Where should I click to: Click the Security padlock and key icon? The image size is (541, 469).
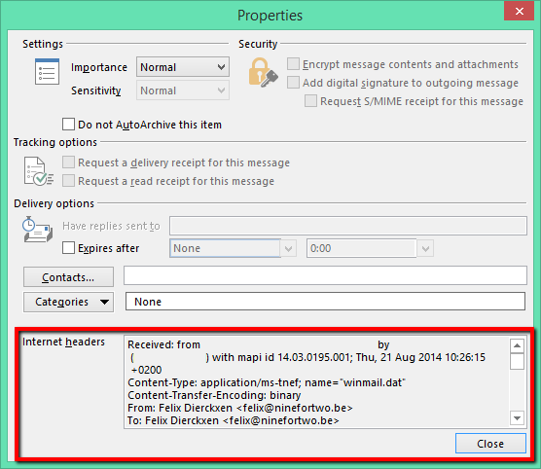coord(264,72)
